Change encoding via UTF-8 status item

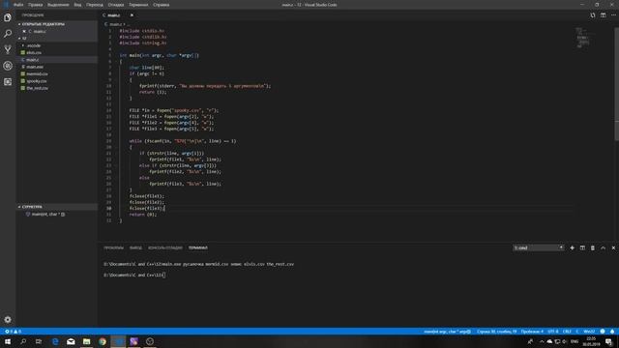(552, 332)
